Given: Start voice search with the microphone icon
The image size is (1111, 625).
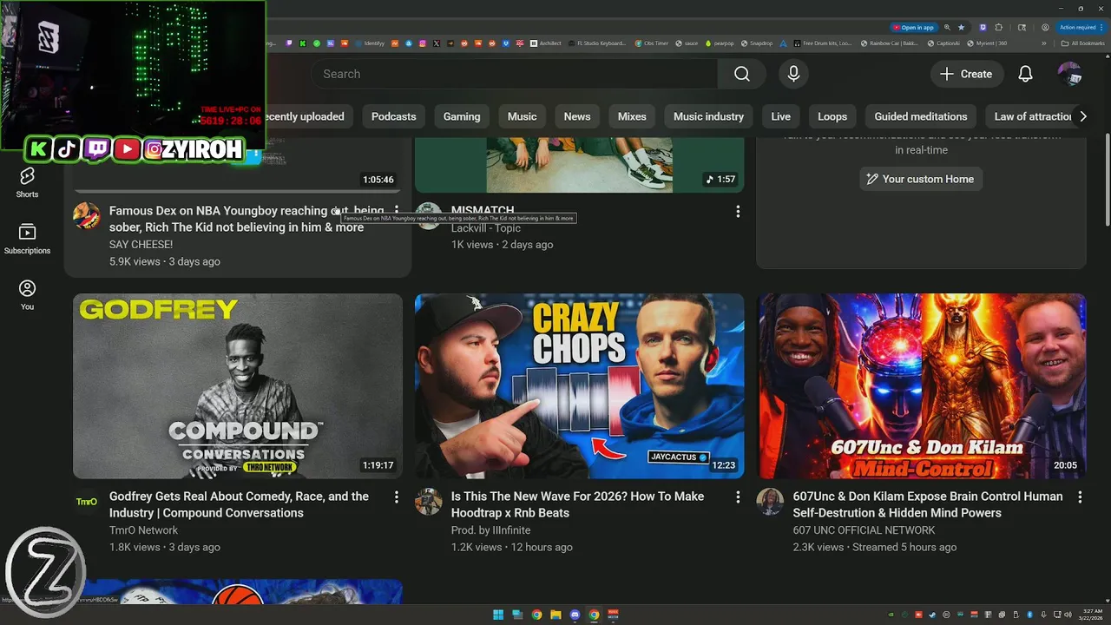Looking at the screenshot, I should point(793,74).
